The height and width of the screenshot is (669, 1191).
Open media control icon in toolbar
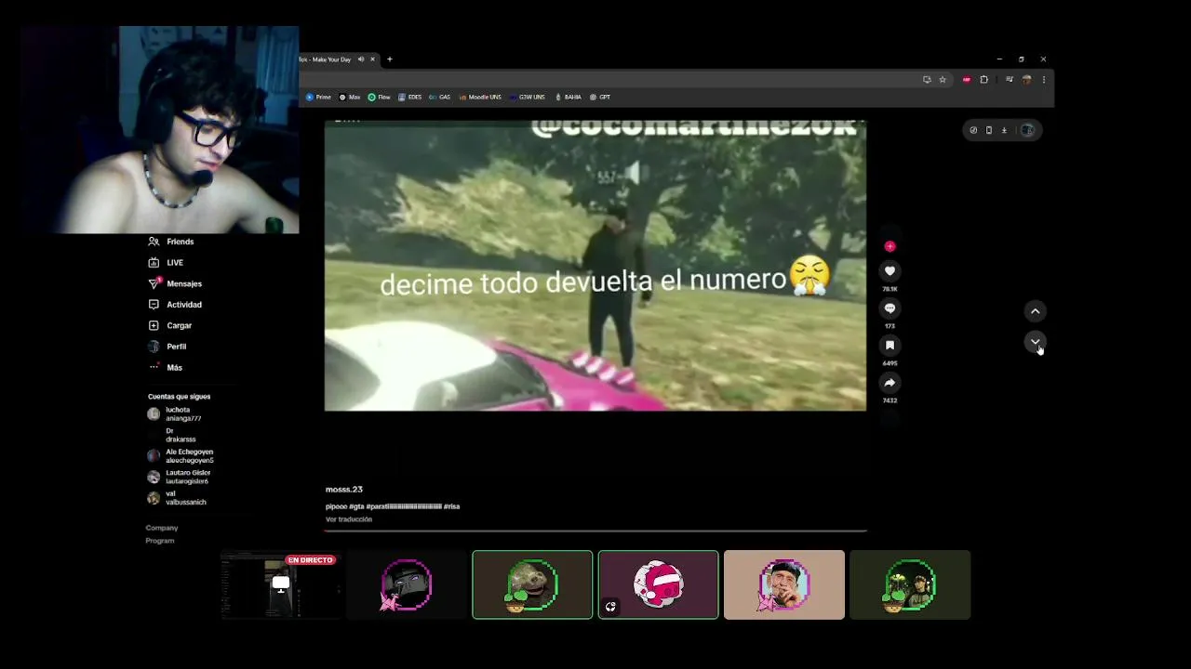[1009, 80]
